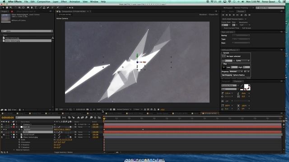Open the Window menu
Image resolution: width=289 pixels, height=162 pixels.
coord(94,2)
